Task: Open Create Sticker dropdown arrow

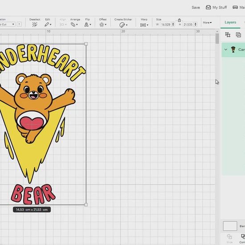Action: [x=127, y=25]
